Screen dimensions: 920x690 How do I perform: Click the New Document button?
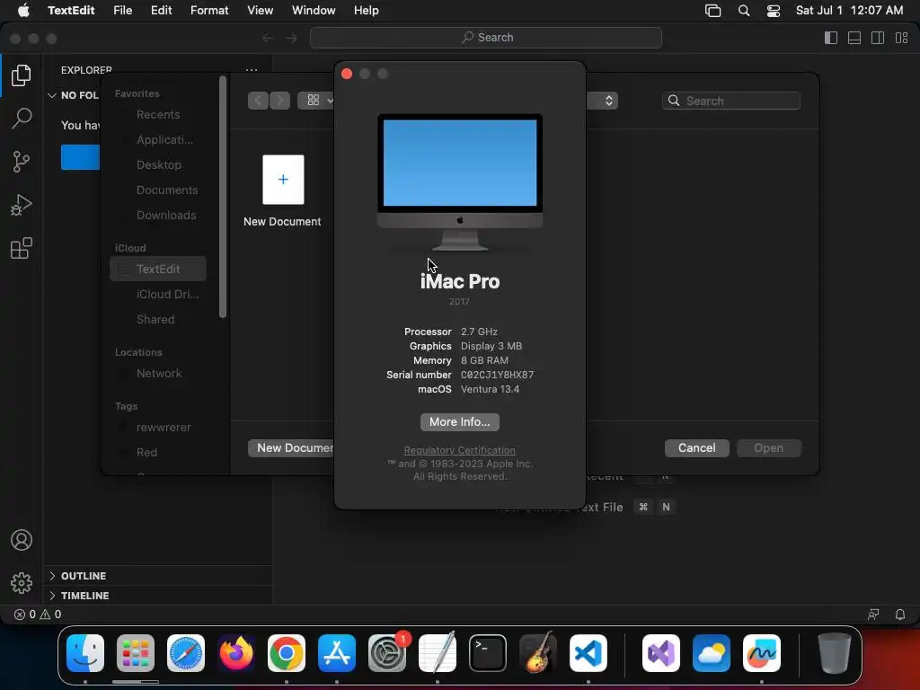click(x=291, y=447)
